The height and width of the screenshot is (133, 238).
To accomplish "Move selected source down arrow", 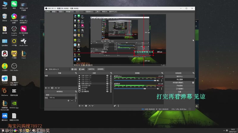I will pyautogui.click(x=93, y=106).
